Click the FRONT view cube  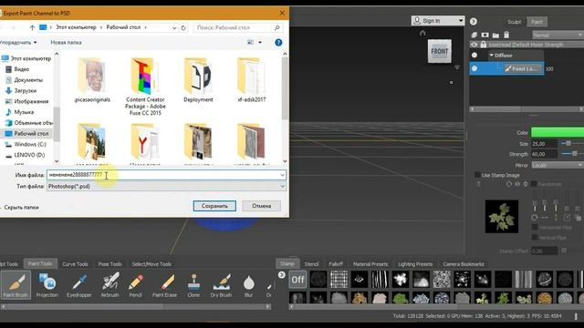click(440, 51)
